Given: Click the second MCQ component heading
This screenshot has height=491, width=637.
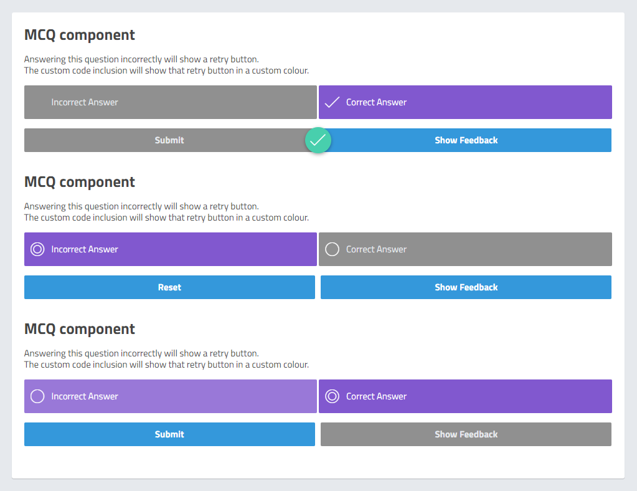Looking at the screenshot, I should coord(80,182).
